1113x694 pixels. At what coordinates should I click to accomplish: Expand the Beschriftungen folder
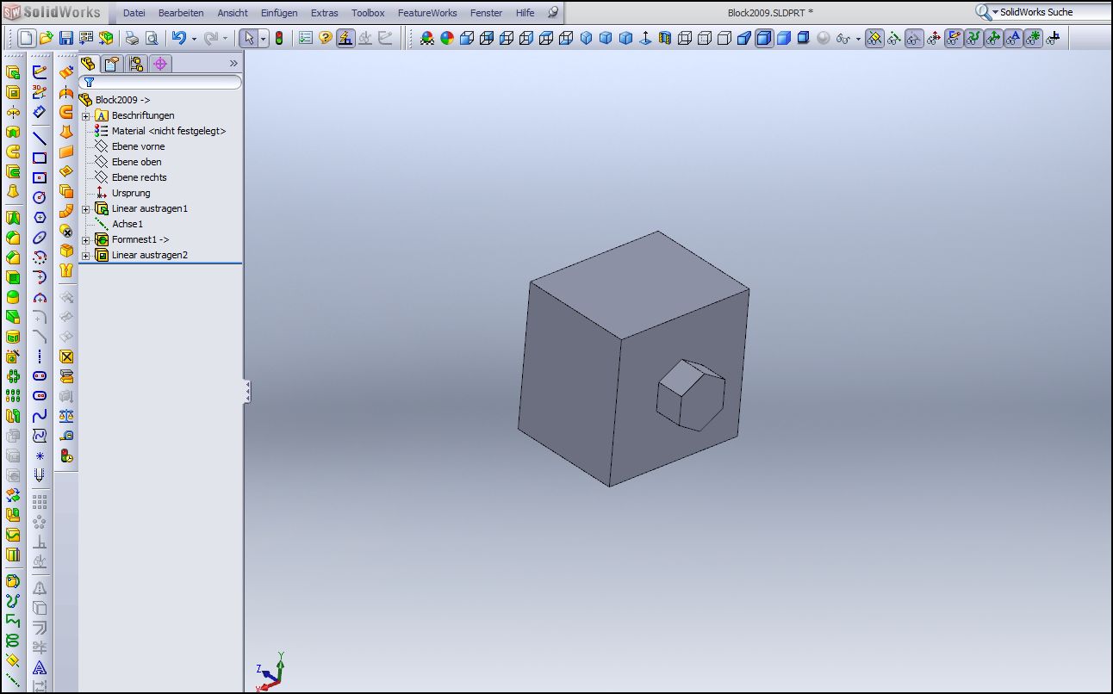click(86, 116)
